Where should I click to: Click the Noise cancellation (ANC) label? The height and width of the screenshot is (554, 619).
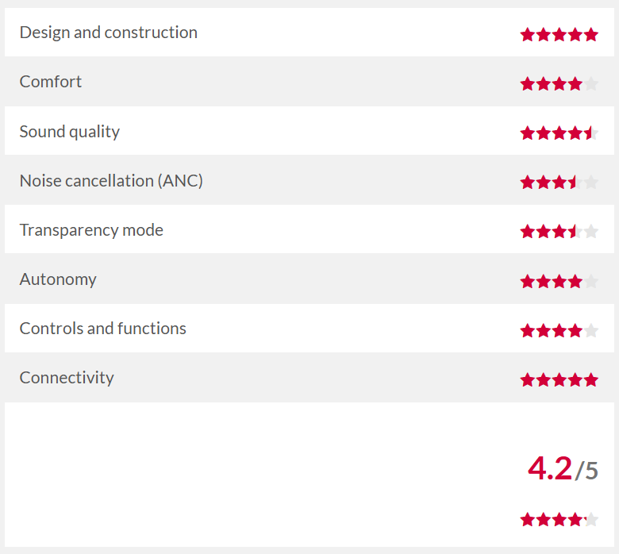(x=111, y=181)
